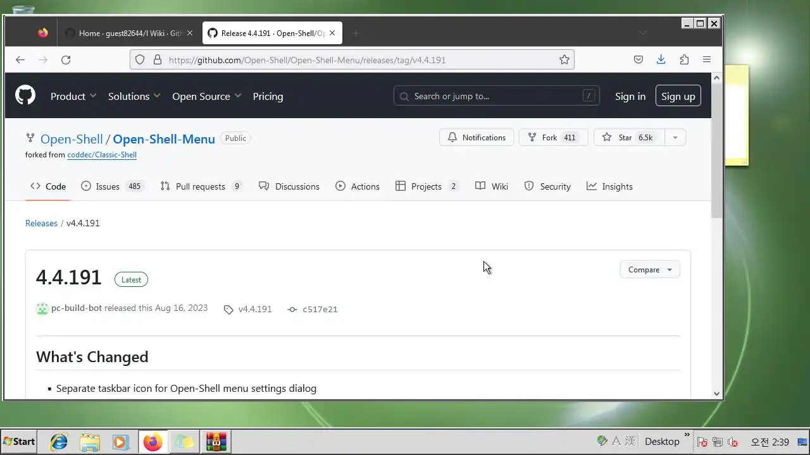Go back with the browser back arrow
Image resolution: width=810 pixels, height=455 pixels.
[20, 59]
